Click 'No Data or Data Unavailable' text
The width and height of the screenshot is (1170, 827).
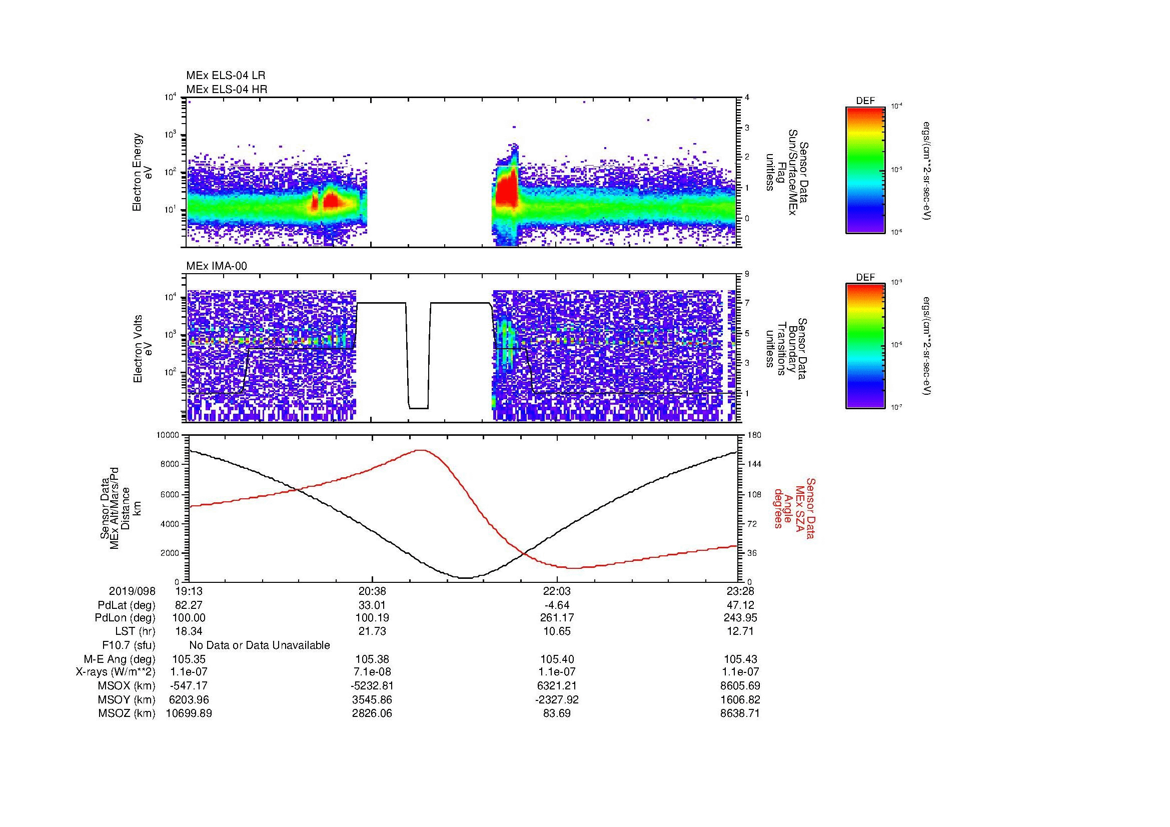(x=260, y=645)
